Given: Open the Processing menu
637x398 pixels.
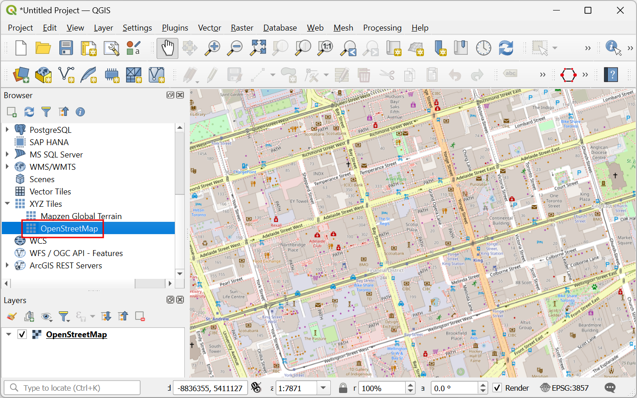Looking at the screenshot, I should click(x=382, y=28).
